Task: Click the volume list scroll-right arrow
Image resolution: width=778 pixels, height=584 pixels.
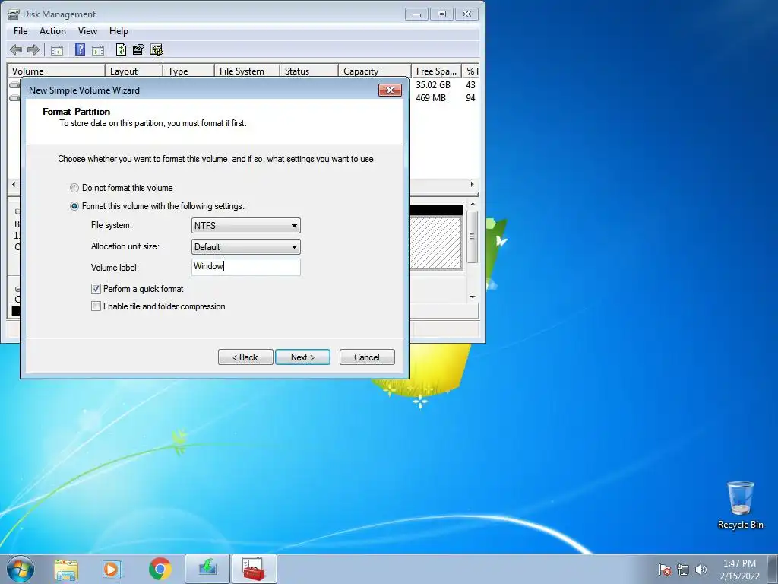Action: click(473, 184)
